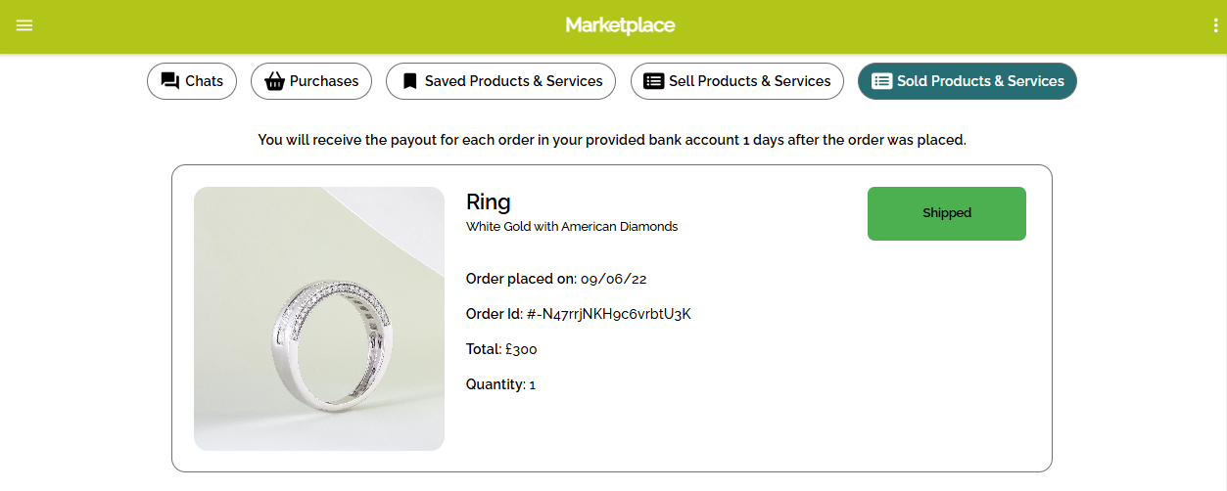This screenshot has width=1227, height=491.
Task: Click the chat bubble icon
Action: (x=170, y=81)
